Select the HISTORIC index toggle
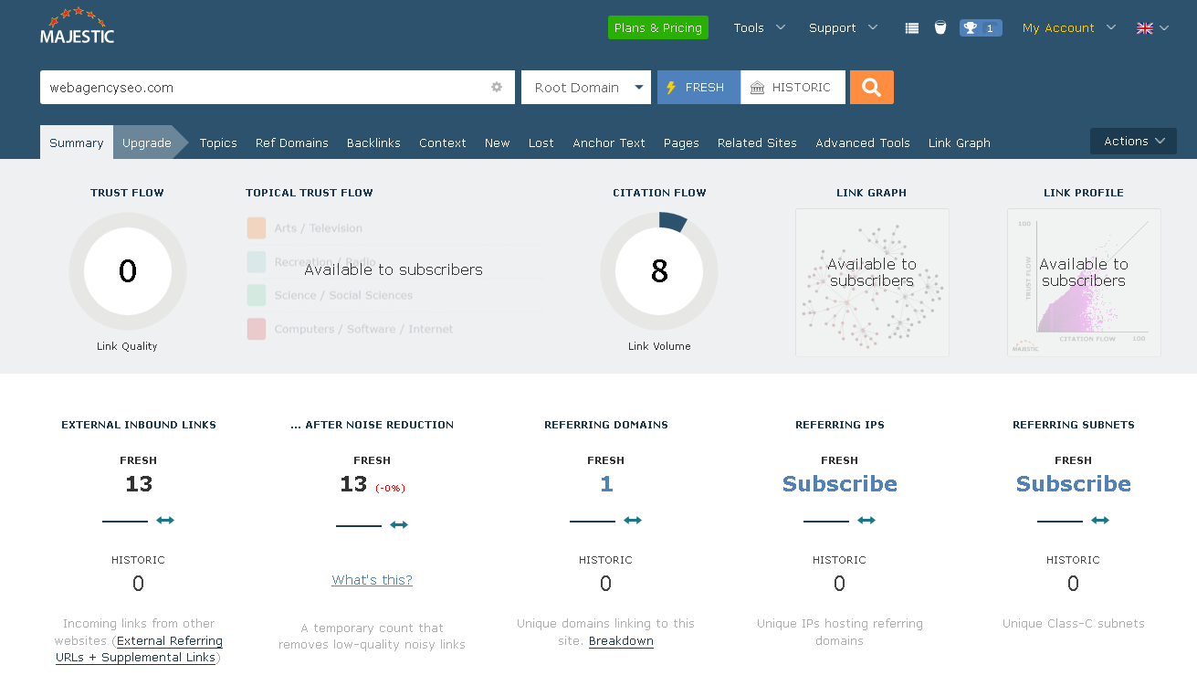This screenshot has width=1197, height=686. click(791, 87)
